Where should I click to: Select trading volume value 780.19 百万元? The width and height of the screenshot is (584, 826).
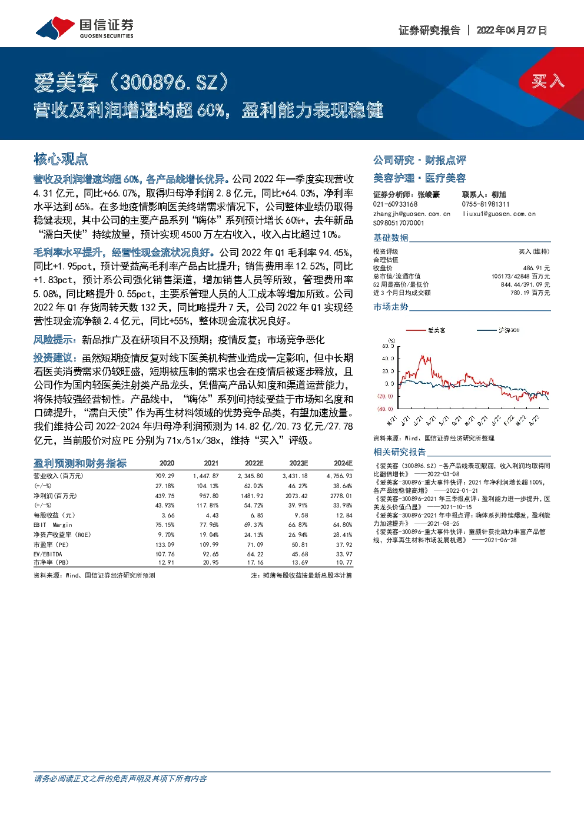(530, 293)
